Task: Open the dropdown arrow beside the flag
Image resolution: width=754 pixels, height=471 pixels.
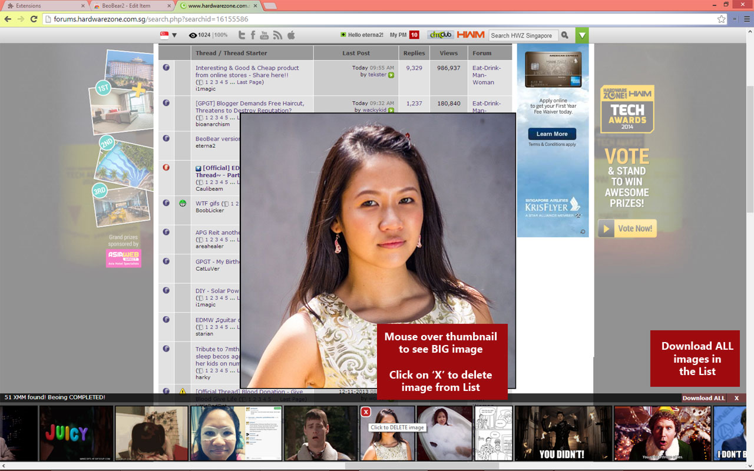Action: 174,35
